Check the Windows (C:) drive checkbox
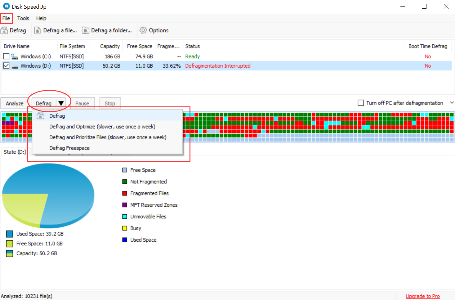Viewport: 455px width, 300px height. [6, 56]
